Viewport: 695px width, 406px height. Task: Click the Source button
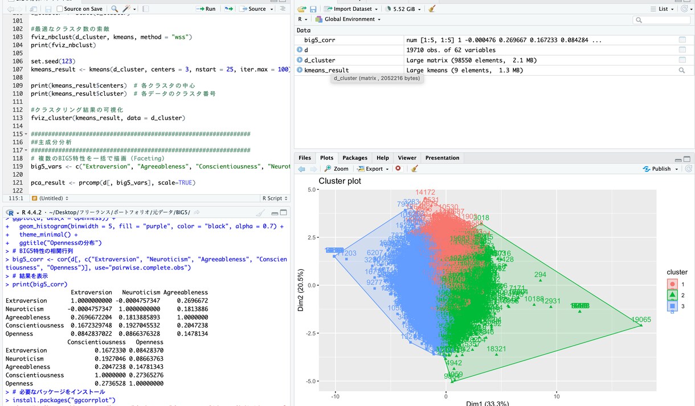click(253, 9)
